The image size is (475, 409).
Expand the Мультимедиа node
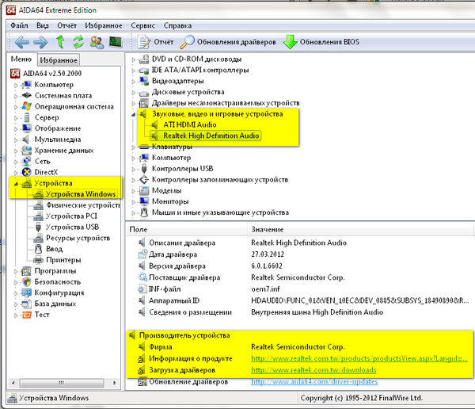(16, 140)
